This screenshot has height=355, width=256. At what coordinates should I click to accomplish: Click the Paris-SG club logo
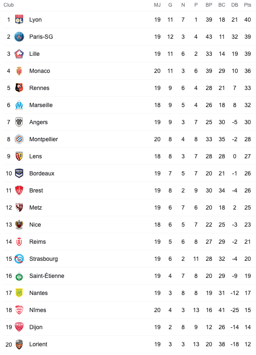click(19, 37)
